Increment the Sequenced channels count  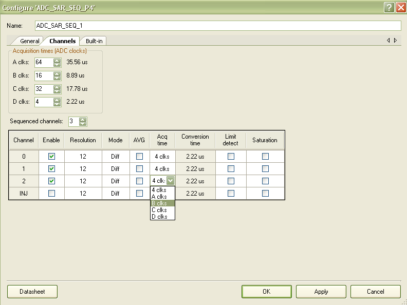click(x=83, y=120)
